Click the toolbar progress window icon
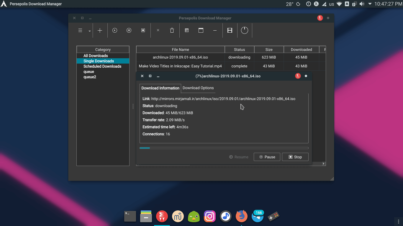This screenshot has height=226, width=403. [x=201, y=30]
